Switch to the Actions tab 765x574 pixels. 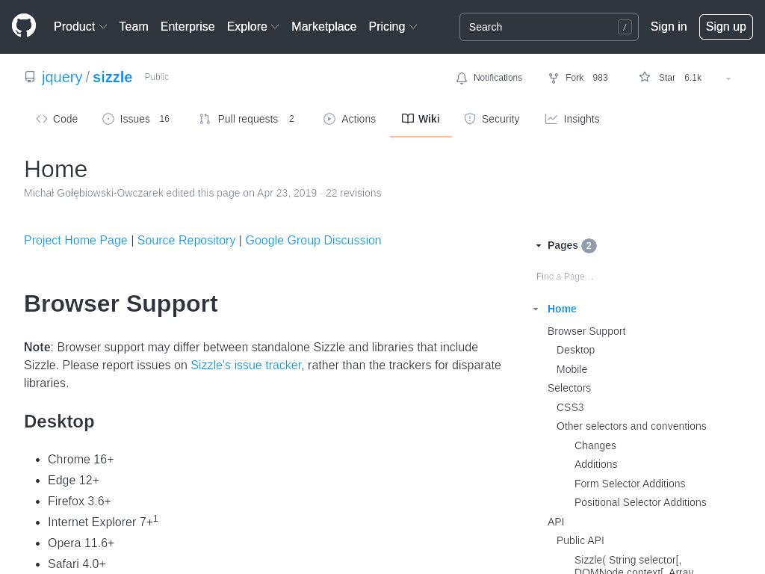350,119
